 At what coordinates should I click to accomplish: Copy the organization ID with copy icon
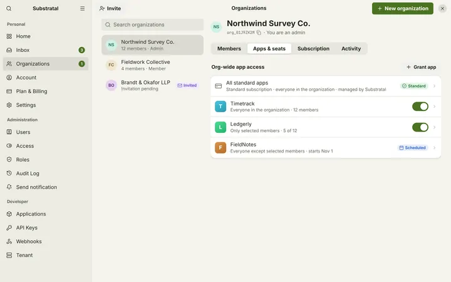click(x=259, y=33)
